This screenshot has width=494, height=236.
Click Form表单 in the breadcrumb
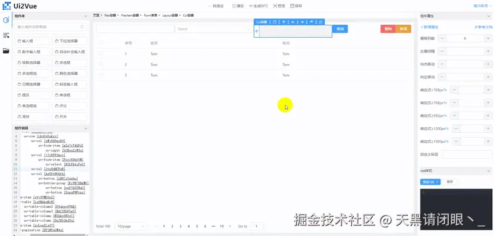[x=151, y=15]
